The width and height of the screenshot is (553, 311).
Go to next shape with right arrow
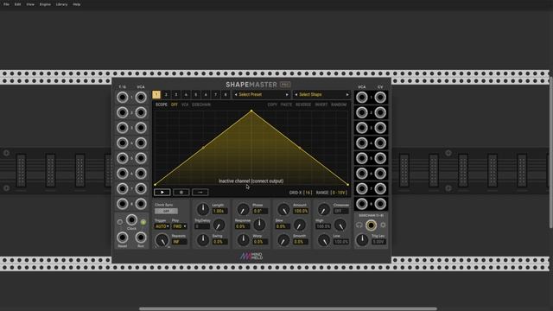coord(347,94)
